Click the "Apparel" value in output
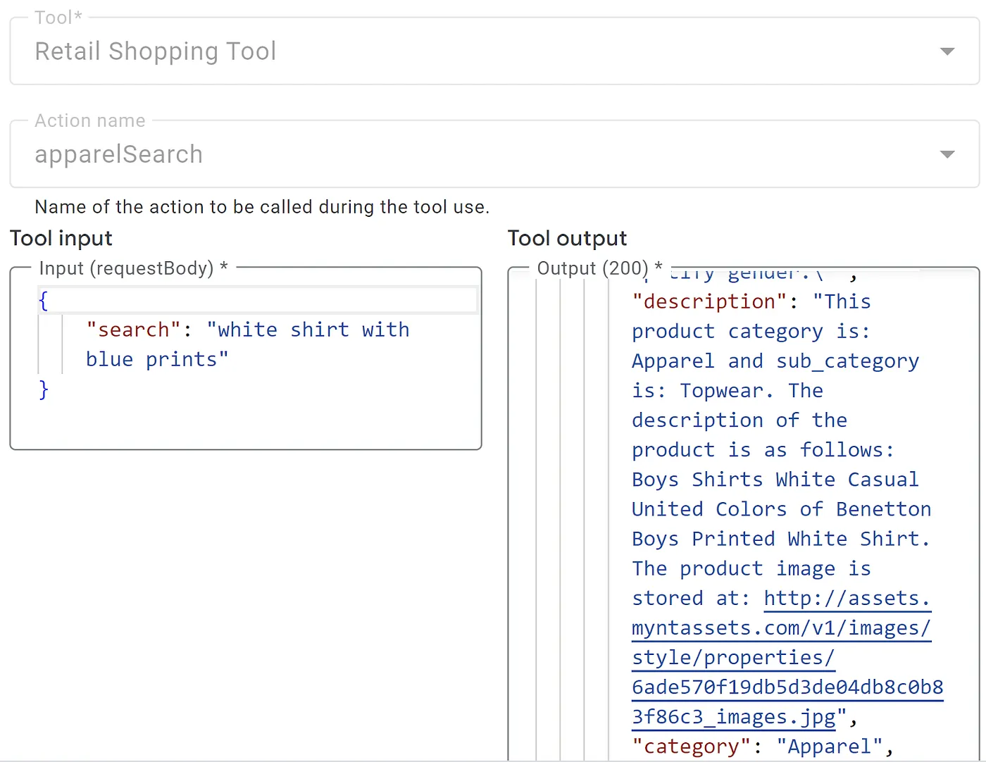The height and width of the screenshot is (762, 986). [x=830, y=747]
